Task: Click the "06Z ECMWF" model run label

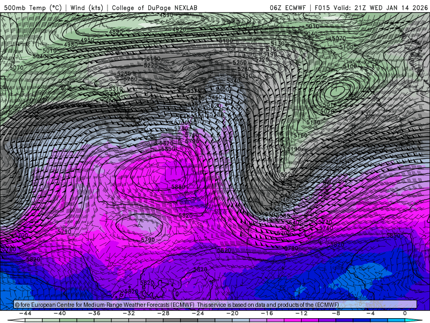Action: (x=288, y=8)
